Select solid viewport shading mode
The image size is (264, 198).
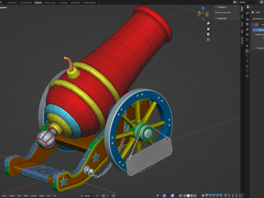tap(188, 196)
